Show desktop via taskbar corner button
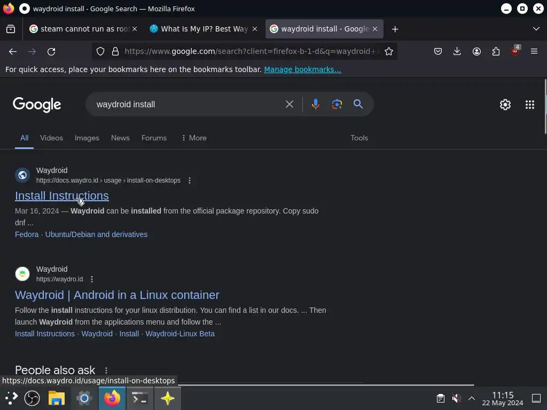 pos(536,398)
